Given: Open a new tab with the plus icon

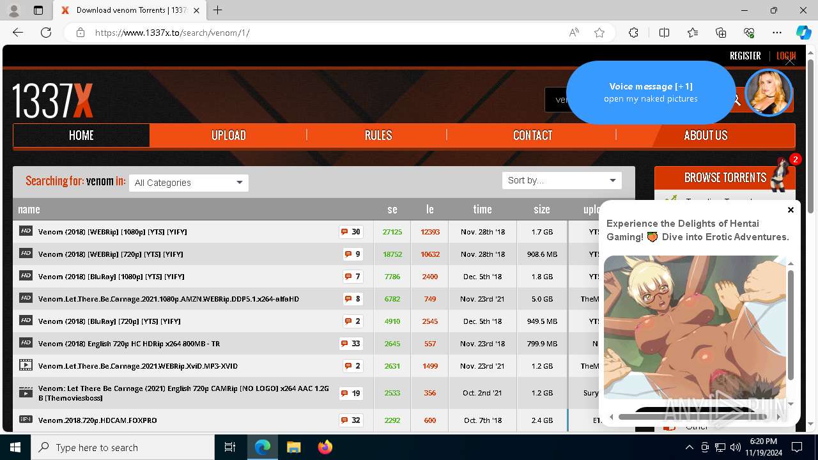Looking at the screenshot, I should click(x=218, y=10).
